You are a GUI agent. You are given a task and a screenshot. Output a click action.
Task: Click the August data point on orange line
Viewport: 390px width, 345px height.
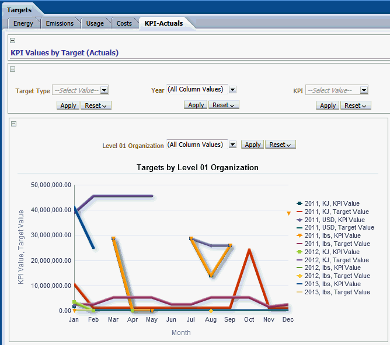(x=211, y=275)
